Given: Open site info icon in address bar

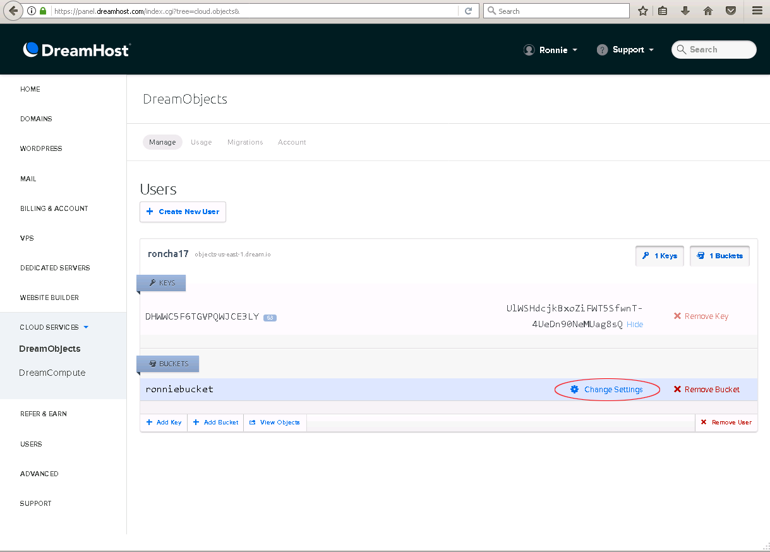Looking at the screenshot, I should coord(32,11).
